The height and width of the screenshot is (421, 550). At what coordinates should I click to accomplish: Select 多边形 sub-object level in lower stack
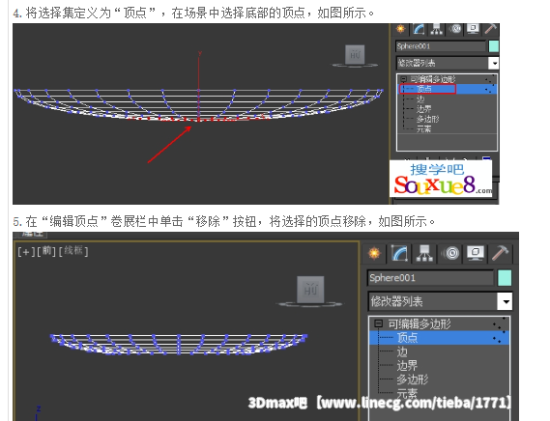[x=413, y=379]
